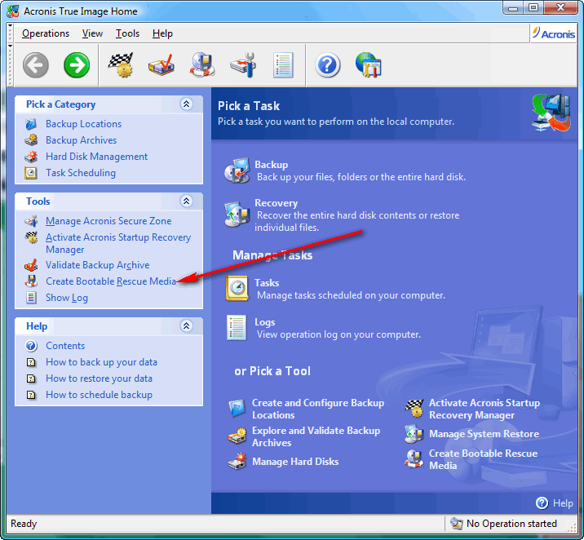Image resolution: width=584 pixels, height=540 pixels.
Task: Click the gray Back arrow toolbar button
Action: pyautogui.click(x=36, y=65)
